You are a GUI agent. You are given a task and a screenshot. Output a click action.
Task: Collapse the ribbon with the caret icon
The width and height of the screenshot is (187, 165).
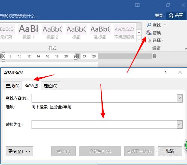(x=186, y=49)
